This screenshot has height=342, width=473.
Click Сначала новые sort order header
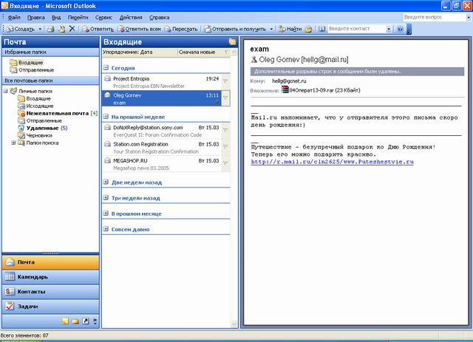coord(200,52)
